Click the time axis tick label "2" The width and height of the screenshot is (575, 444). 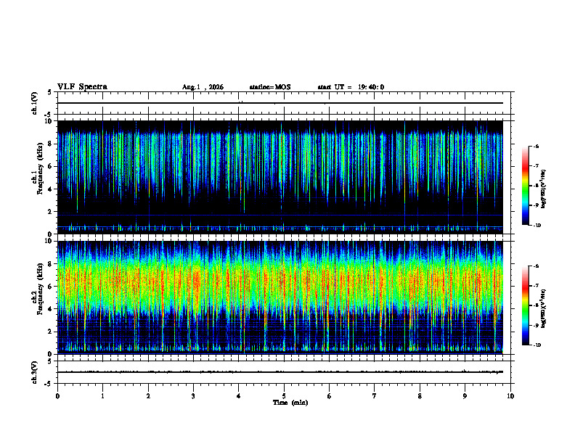coord(148,396)
